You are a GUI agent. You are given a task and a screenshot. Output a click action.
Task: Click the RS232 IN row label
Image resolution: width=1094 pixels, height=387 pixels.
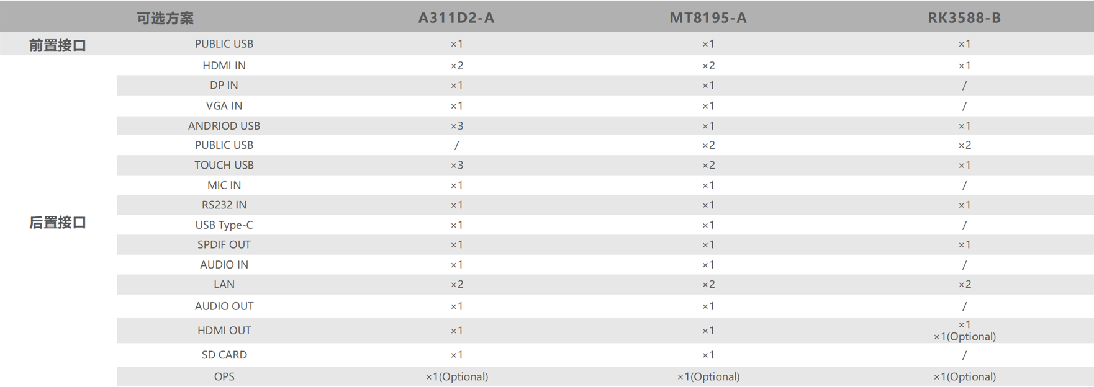click(224, 205)
